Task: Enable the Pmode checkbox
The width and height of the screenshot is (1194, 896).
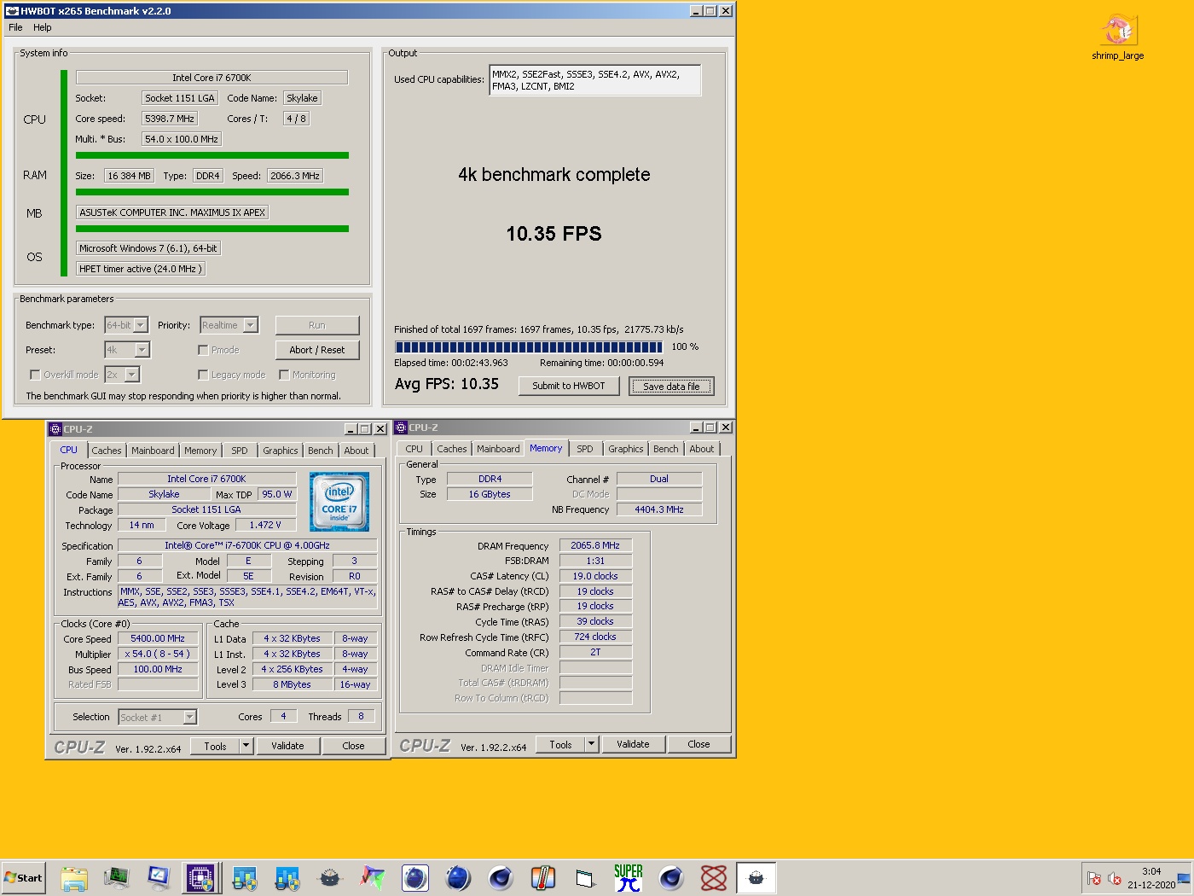Action: point(203,350)
